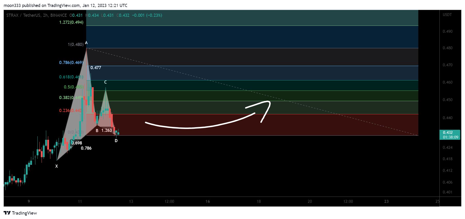The image size is (465, 219).
Task: Click the 0.490 price axis value
Action: tap(447, 31)
